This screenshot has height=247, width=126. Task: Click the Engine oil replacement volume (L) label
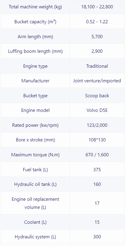(35, 203)
